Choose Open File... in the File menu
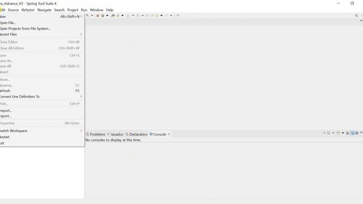The image size is (363, 204). coord(41,23)
